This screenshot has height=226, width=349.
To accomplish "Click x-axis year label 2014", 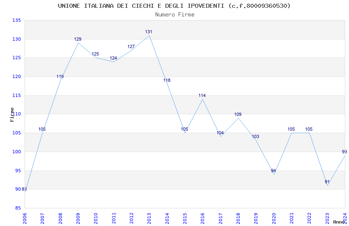I will coord(167,219).
